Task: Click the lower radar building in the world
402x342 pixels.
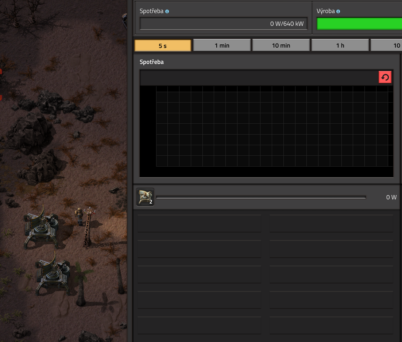Action: pos(53,273)
